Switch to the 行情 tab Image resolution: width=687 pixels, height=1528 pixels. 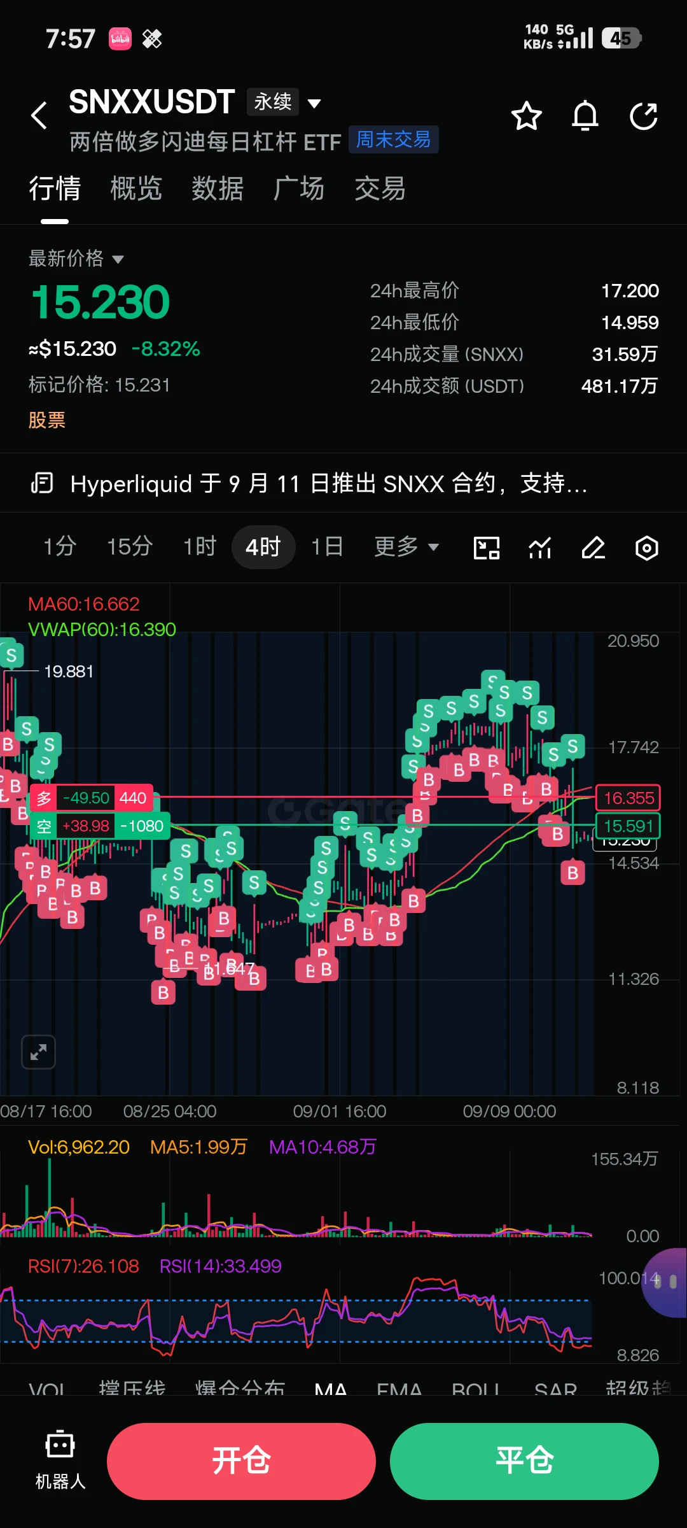tap(55, 188)
